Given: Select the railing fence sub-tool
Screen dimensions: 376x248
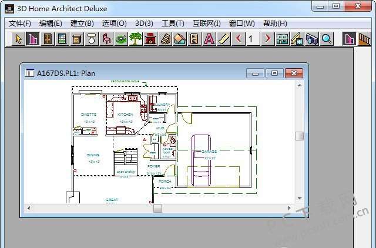Looking at the screenshot, I should click(364, 39).
